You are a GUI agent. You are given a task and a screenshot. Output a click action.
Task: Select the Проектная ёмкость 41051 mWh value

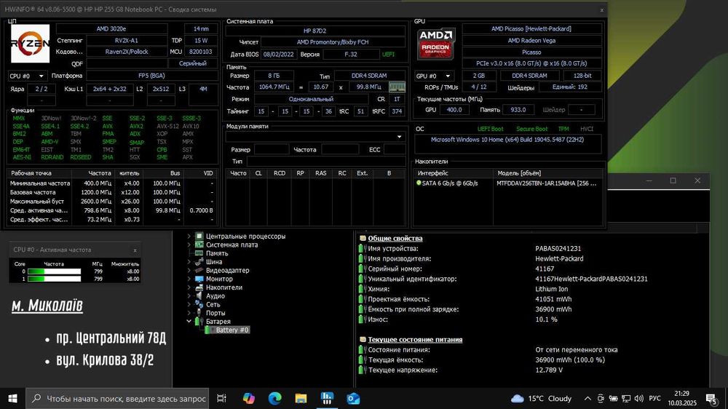click(553, 299)
